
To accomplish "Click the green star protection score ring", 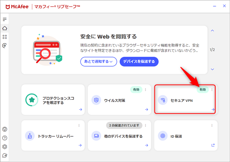I will coord(32,100).
